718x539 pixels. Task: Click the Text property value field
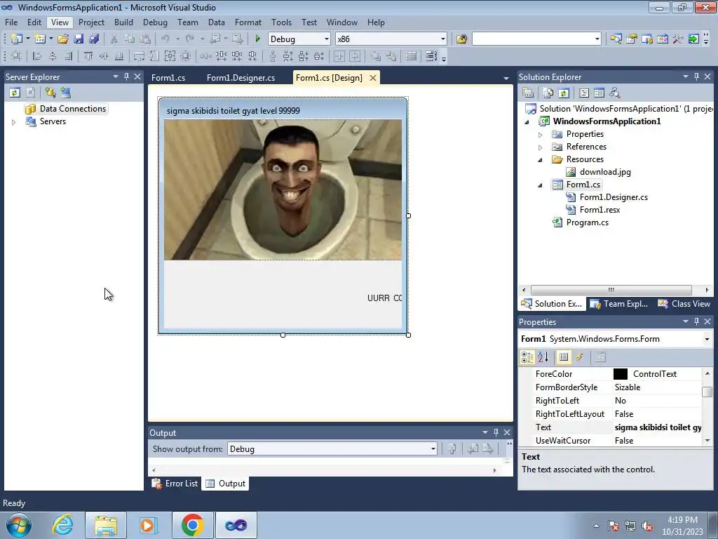657,427
